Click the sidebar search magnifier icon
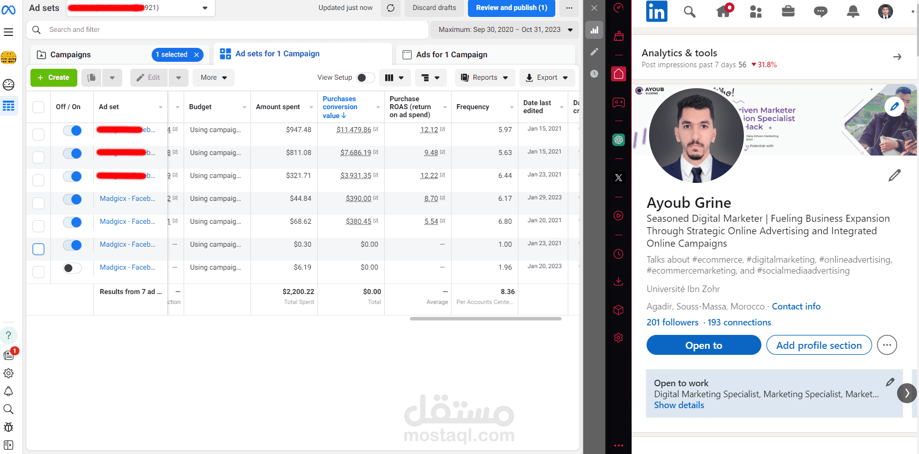The height and width of the screenshot is (454, 919). tap(8, 409)
